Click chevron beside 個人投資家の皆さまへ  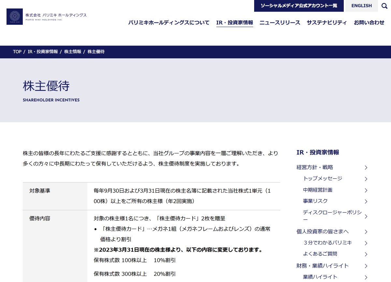[366, 232]
